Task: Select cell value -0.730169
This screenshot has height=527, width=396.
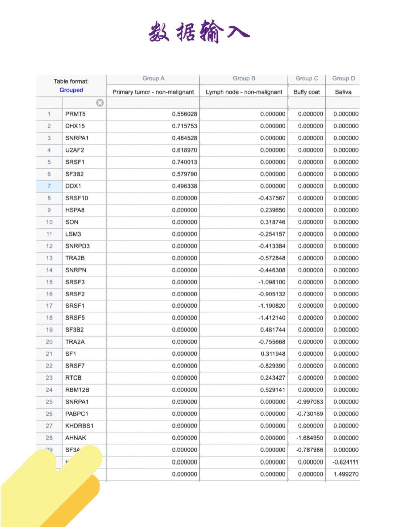Action: pos(310,414)
